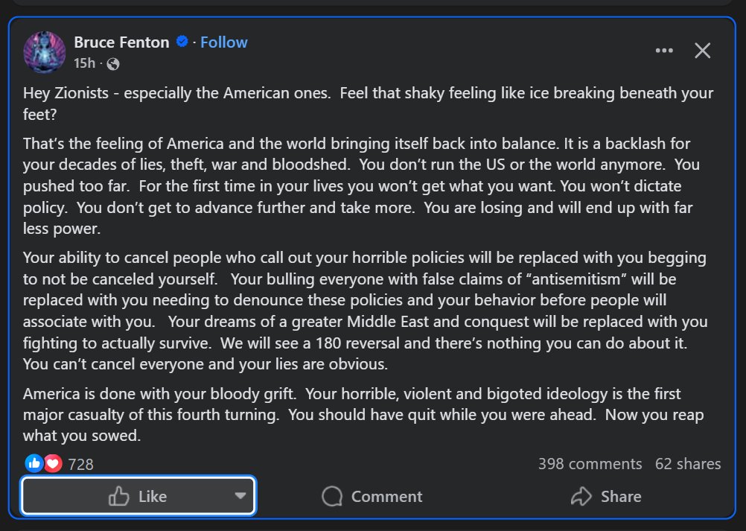Screen dimensions: 746x531
Task: Open Bruce Fenton's profile via his name
Action: [122, 42]
